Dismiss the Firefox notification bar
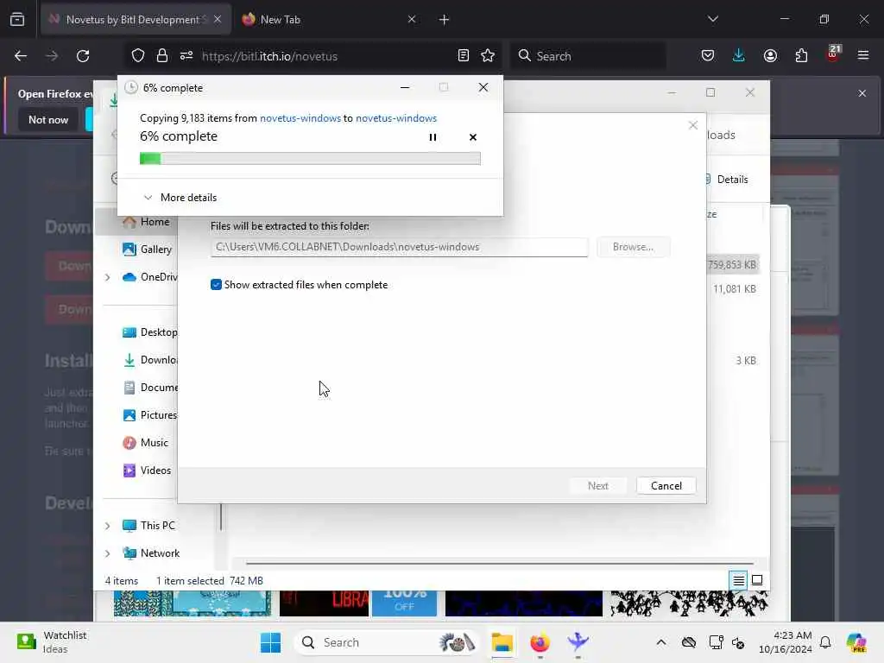884x663 pixels. tap(862, 93)
